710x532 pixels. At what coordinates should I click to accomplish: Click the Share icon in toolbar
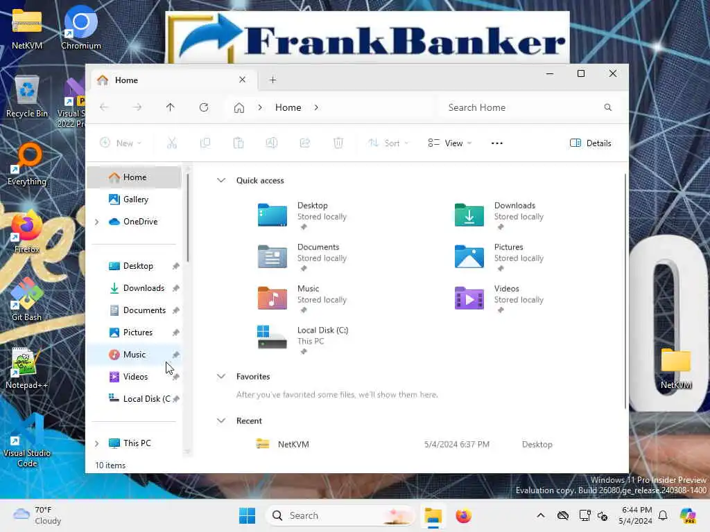coord(305,143)
